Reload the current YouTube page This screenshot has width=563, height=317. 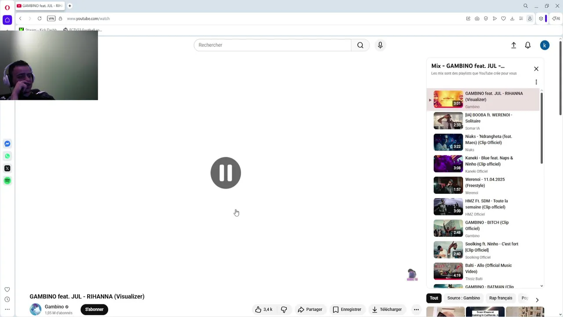click(x=40, y=18)
